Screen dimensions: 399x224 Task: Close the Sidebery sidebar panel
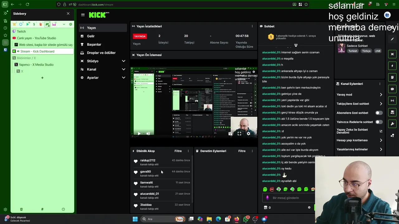[68, 14]
